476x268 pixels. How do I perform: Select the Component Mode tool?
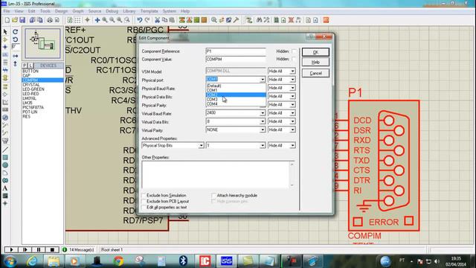coord(5,39)
